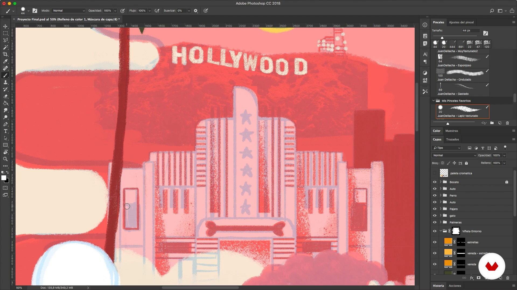517x290 pixels.
Task: Select the Paint Bucket tool
Action: click(5, 103)
